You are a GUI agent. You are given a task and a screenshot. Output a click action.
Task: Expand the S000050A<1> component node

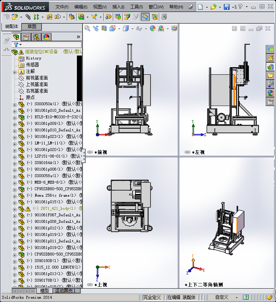point(15,105)
